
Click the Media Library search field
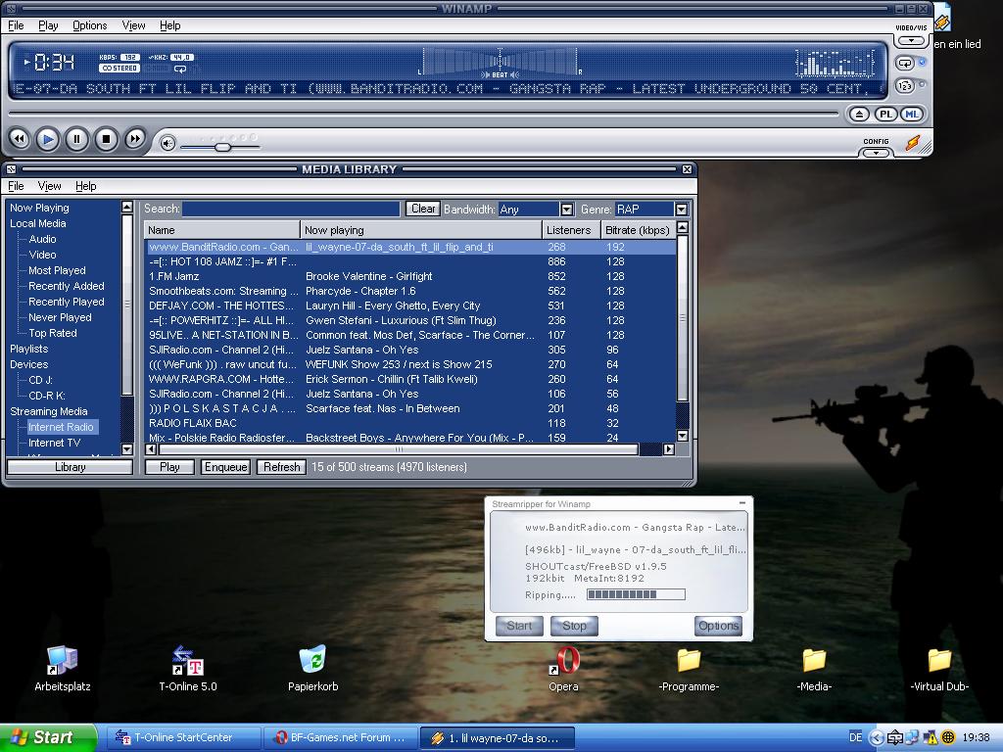(x=291, y=210)
